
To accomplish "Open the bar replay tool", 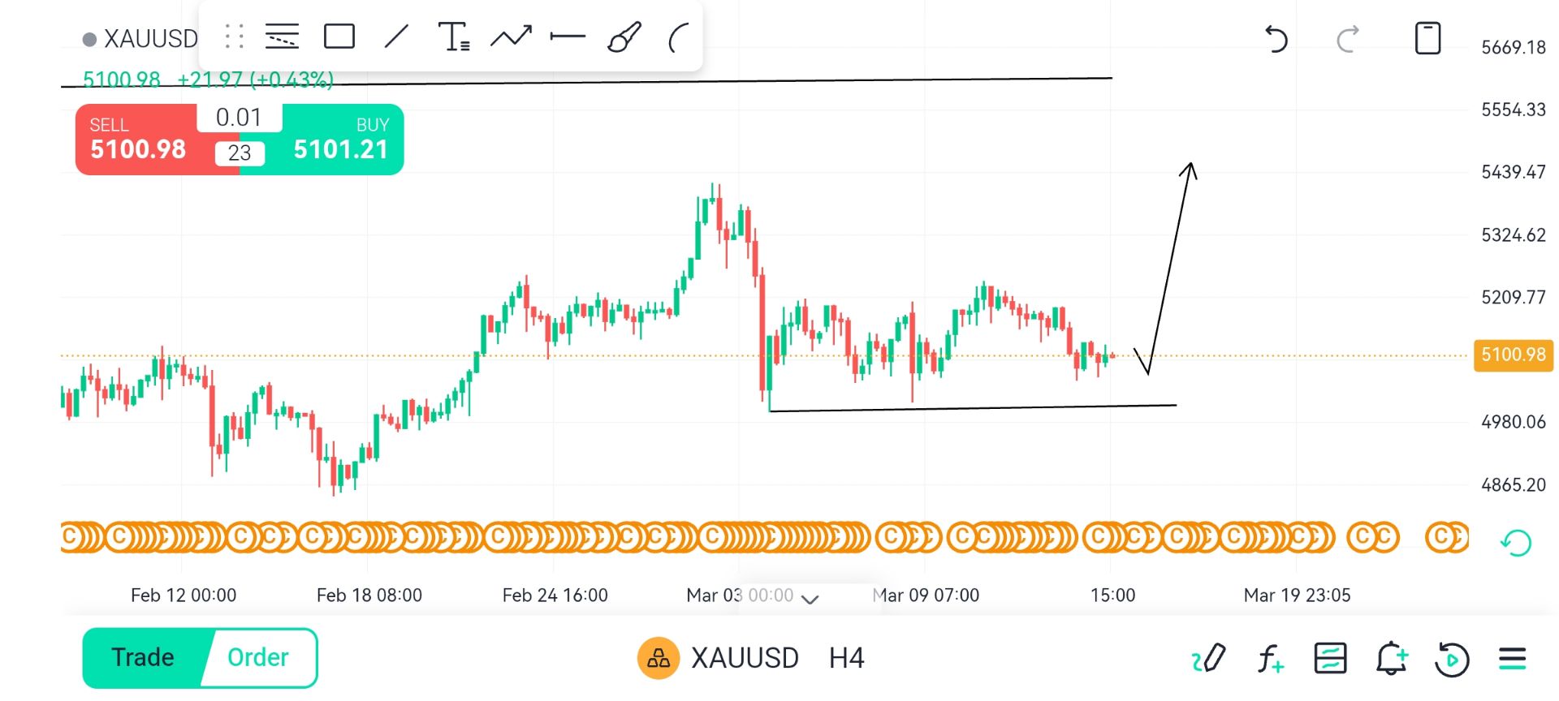I will [1452, 658].
